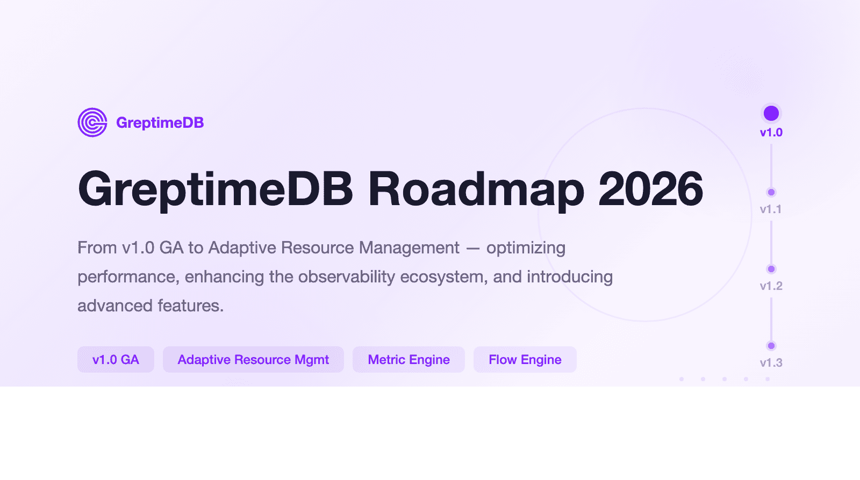Select the v1.2 timeline dot
The height and width of the screenshot is (480, 860).
[x=771, y=269]
